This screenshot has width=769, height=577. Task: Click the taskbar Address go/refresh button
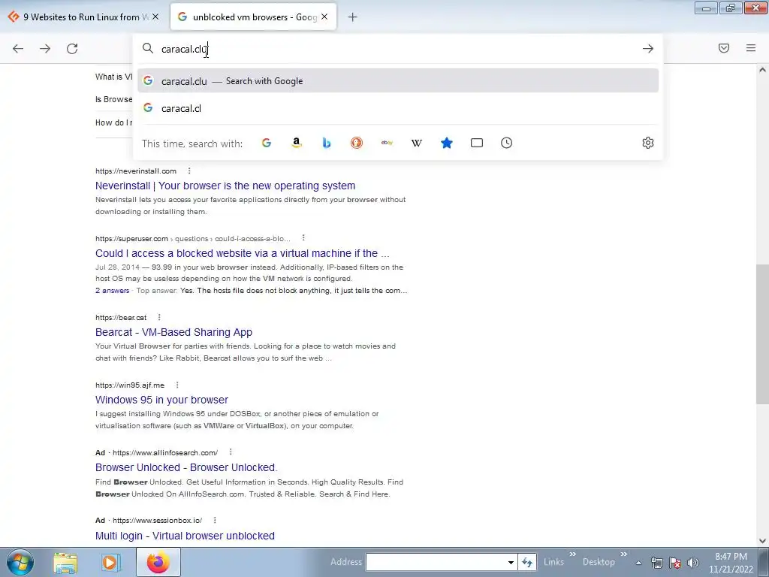[527, 562]
